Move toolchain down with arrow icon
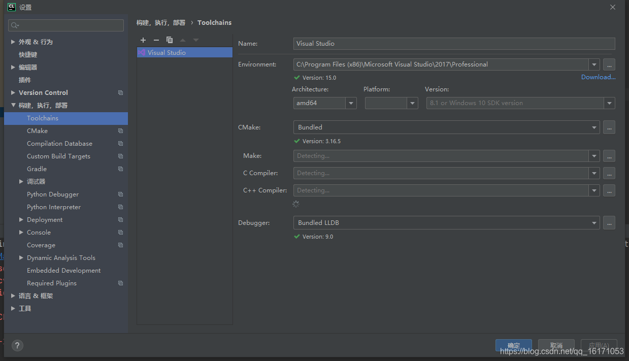The width and height of the screenshot is (629, 361). [x=196, y=40]
